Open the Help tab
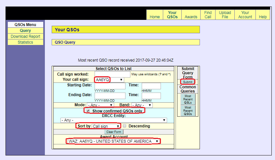This screenshot has height=160, width=275. pyautogui.click(x=263, y=17)
